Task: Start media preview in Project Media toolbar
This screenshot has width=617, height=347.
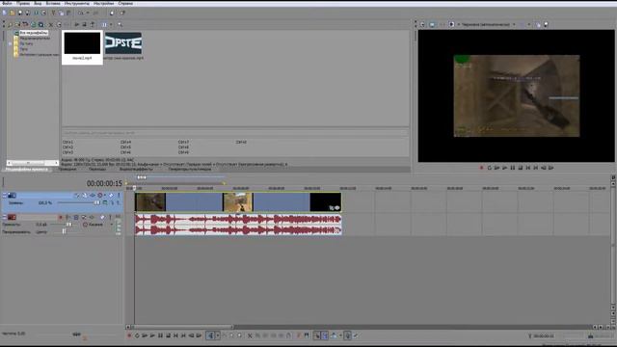Action: [x=77, y=24]
